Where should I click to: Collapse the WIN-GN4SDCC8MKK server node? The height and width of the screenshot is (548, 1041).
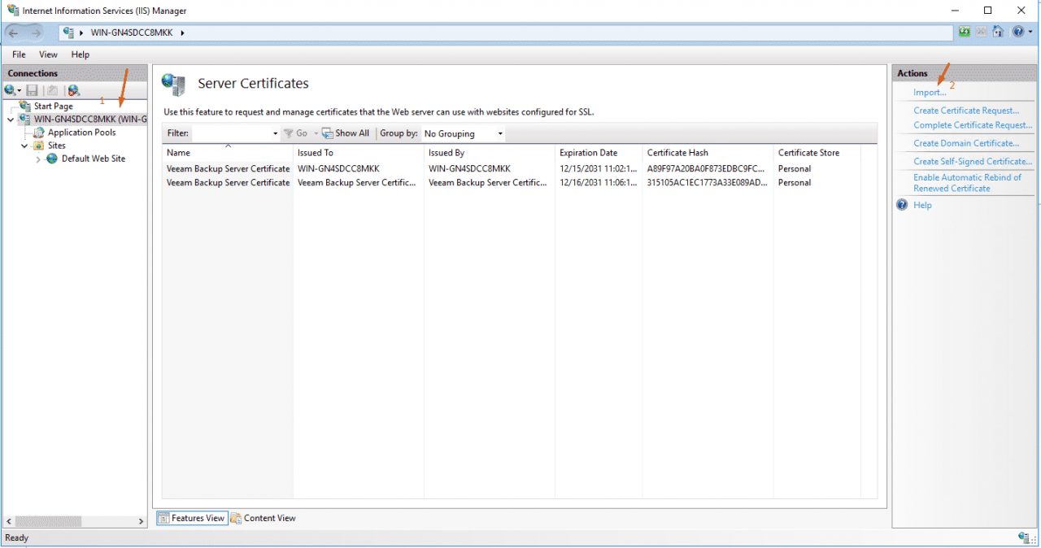(x=11, y=120)
